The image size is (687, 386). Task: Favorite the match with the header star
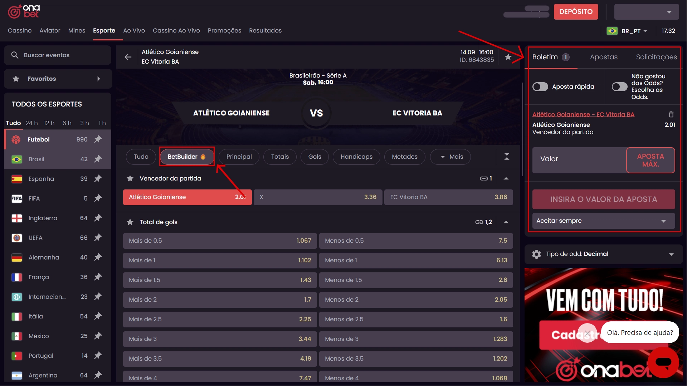pos(508,57)
